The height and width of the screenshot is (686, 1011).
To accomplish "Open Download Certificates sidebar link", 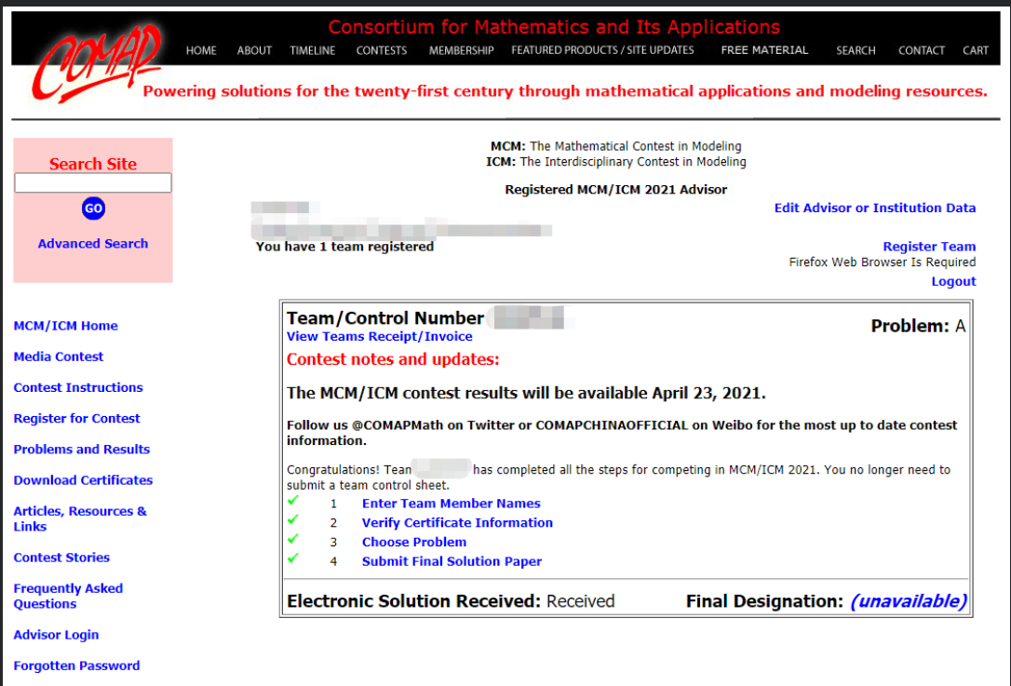I will (83, 480).
